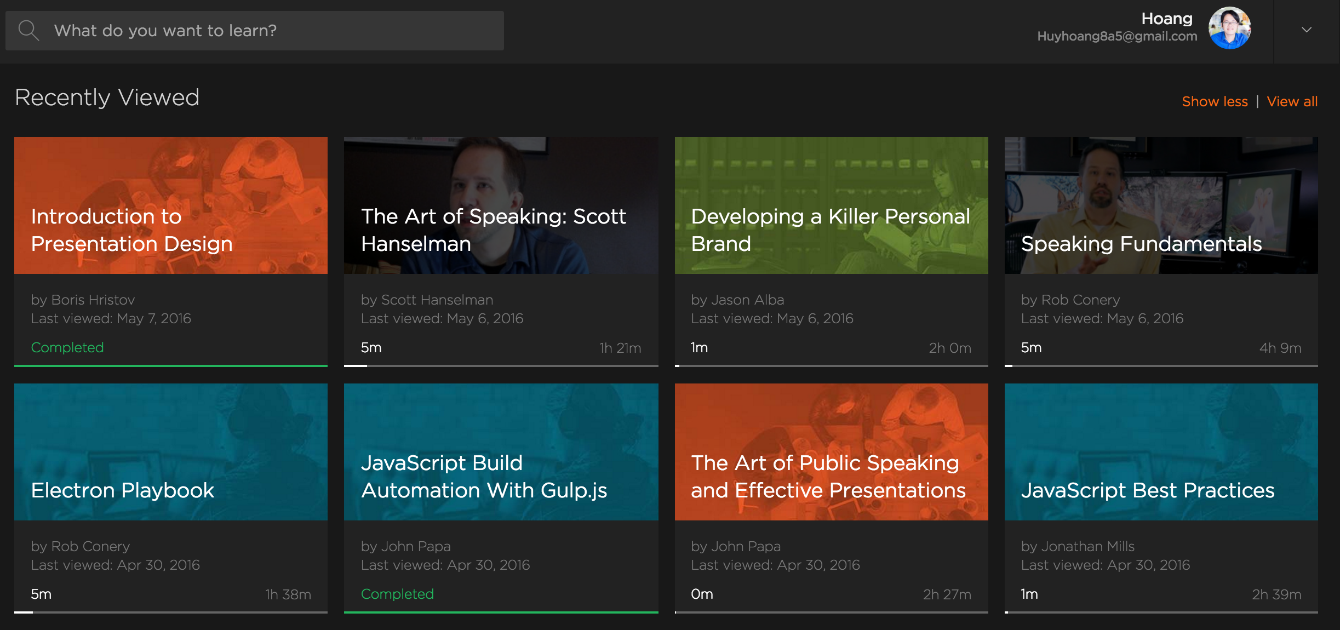The height and width of the screenshot is (630, 1340).
Task: Type in 'What do you want to learn?' field
Action: click(x=274, y=31)
